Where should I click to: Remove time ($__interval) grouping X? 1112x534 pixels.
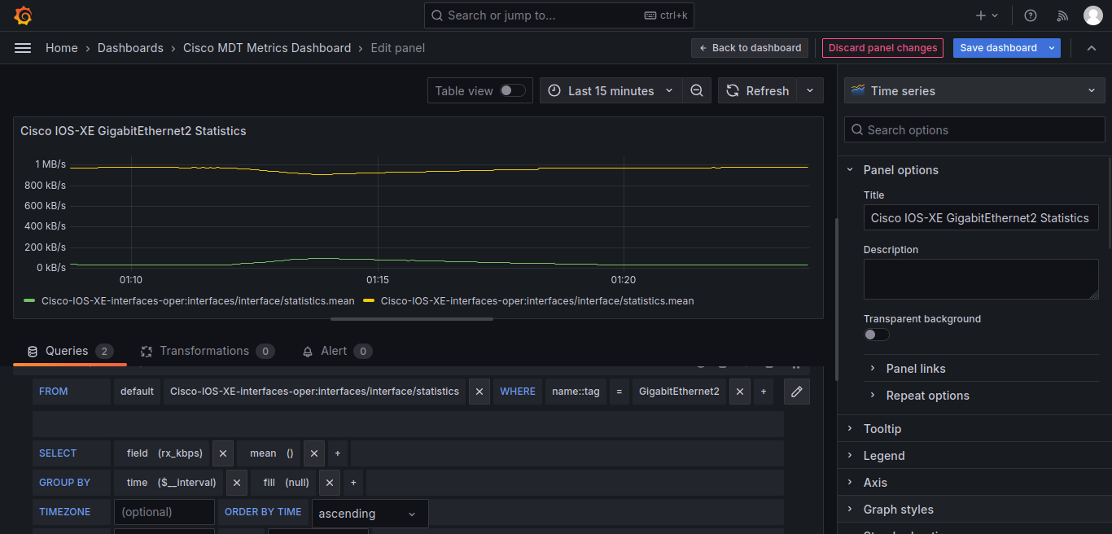[x=236, y=483]
